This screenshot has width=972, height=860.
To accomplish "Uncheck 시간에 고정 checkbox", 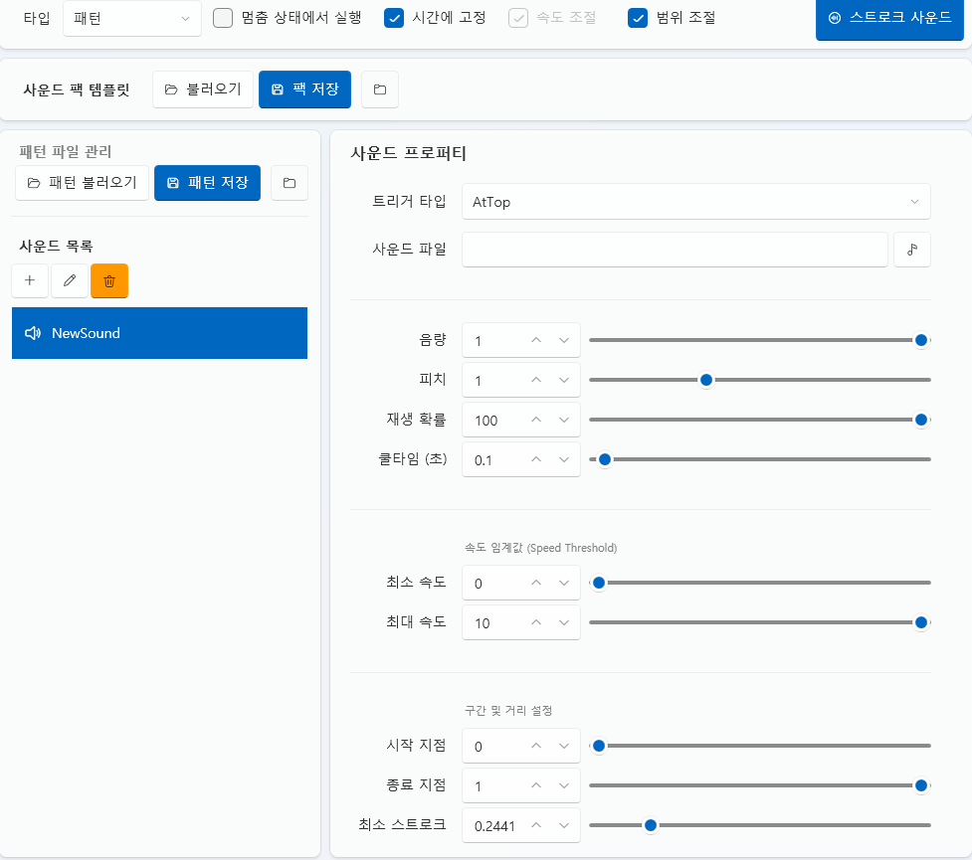I will point(394,18).
